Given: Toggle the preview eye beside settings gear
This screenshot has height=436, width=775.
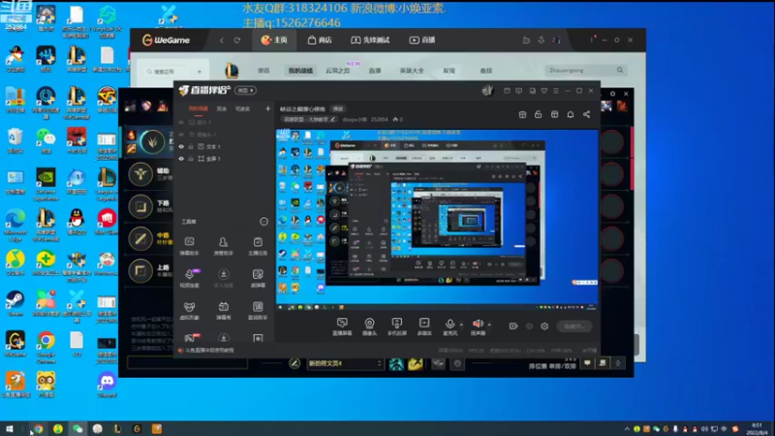Looking at the screenshot, I should 529,327.
